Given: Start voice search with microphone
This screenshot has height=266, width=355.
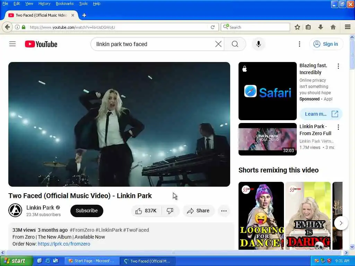Looking at the screenshot, I should [x=259, y=44].
